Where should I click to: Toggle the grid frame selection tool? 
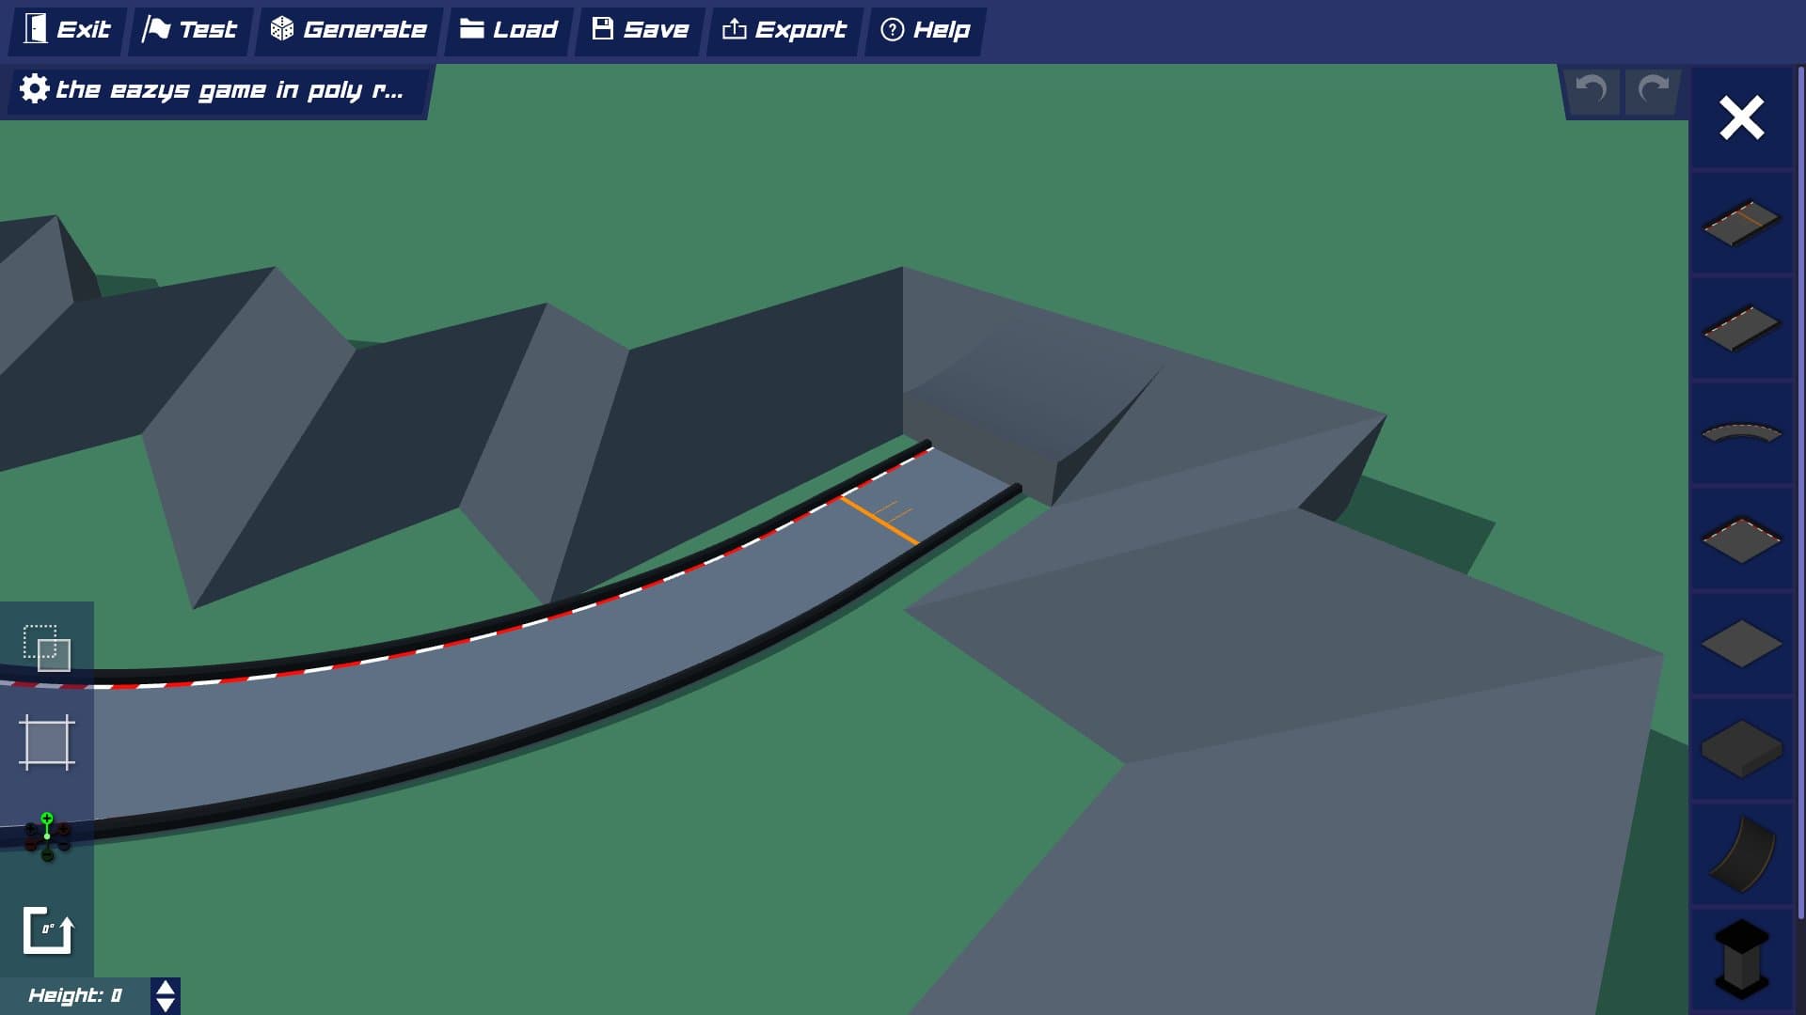click(x=46, y=742)
